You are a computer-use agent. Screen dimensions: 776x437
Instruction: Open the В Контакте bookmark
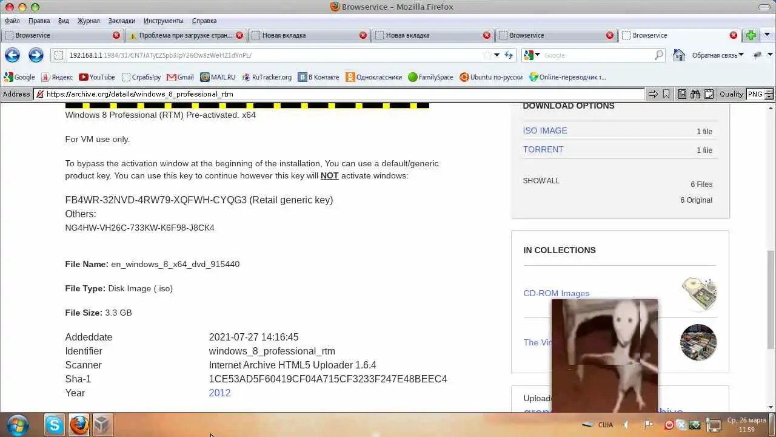[319, 77]
